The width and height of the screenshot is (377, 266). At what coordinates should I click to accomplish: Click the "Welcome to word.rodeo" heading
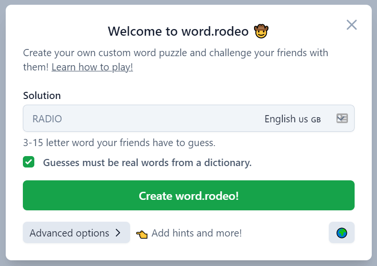pyautogui.click(x=178, y=31)
